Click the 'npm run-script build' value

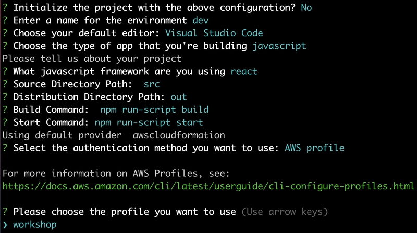click(x=154, y=110)
